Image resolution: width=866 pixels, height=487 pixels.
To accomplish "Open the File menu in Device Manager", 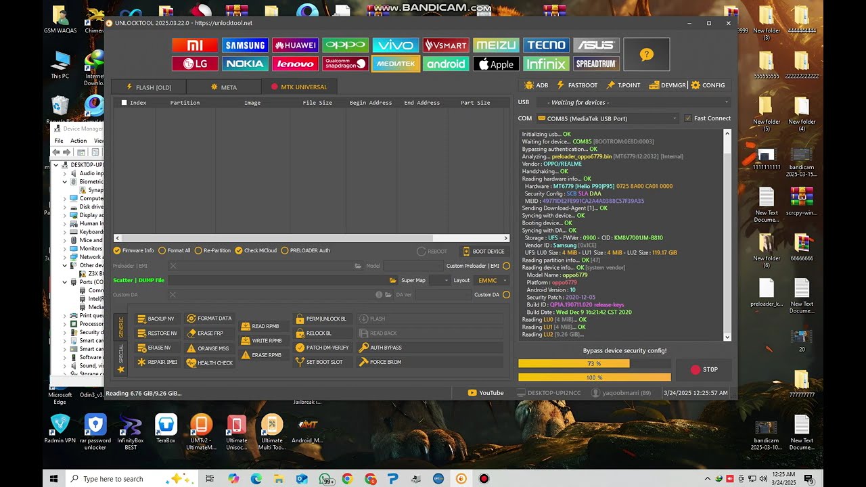I will [59, 141].
